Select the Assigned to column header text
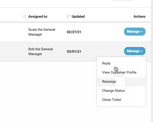 point(38,17)
